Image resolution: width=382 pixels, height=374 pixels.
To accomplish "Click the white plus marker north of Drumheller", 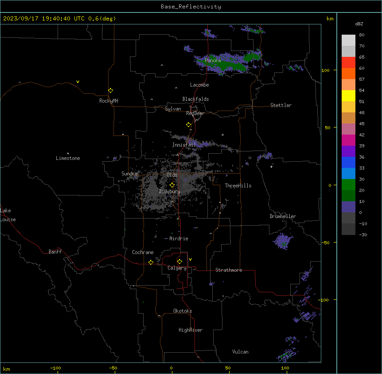I will tap(271, 167).
